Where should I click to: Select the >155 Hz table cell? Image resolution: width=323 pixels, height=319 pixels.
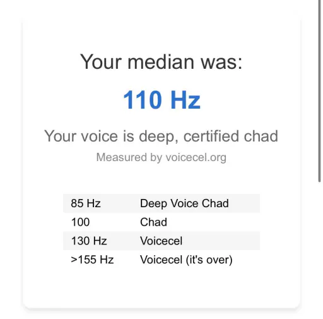tap(92, 260)
